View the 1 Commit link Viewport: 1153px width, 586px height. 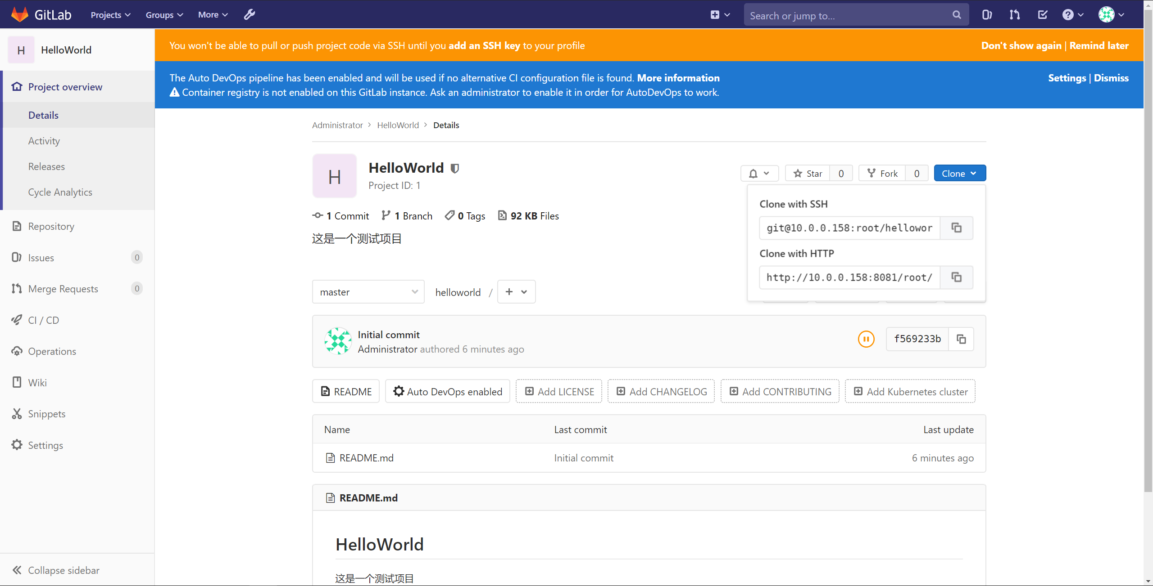pyautogui.click(x=340, y=216)
